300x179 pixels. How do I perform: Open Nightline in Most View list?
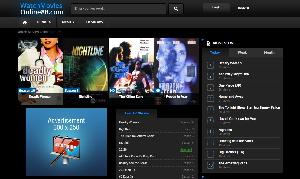click(225, 130)
